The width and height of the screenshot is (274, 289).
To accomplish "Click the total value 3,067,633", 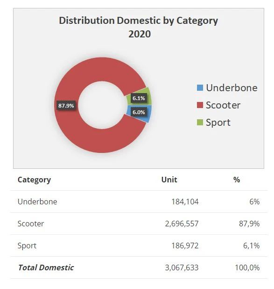I will click(182, 267).
